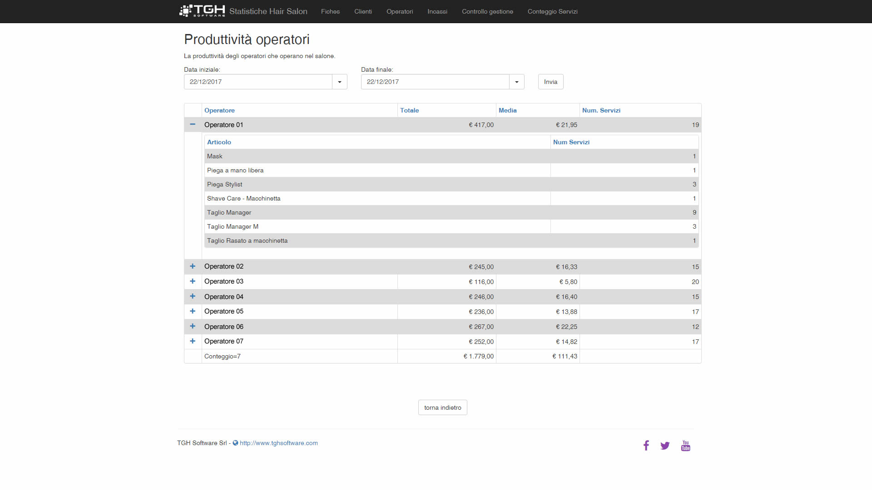Click the € 111,43 footer average cell
The width and height of the screenshot is (872, 490).
(x=538, y=356)
